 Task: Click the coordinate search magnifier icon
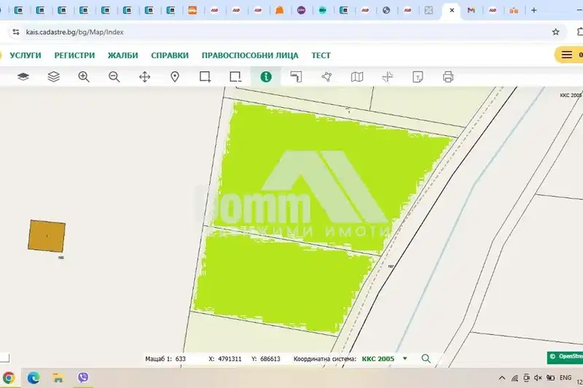pos(426,359)
